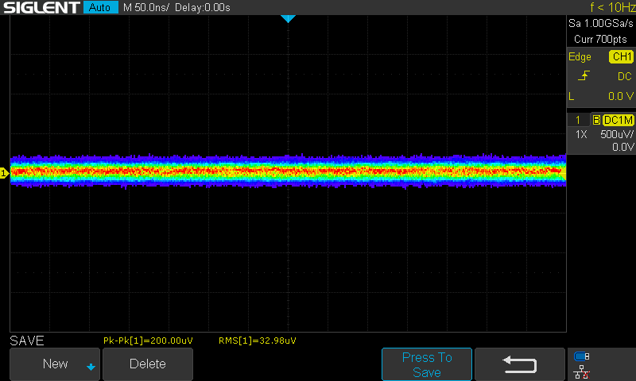This screenshot has width=636, height=381.
Task: Click the channel 1 number box
Action: pyautogui.click(x=578, y=120)
